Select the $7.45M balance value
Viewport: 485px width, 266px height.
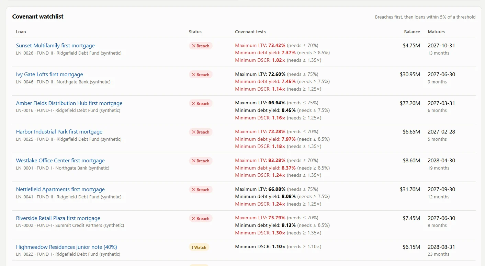(411, 218)
